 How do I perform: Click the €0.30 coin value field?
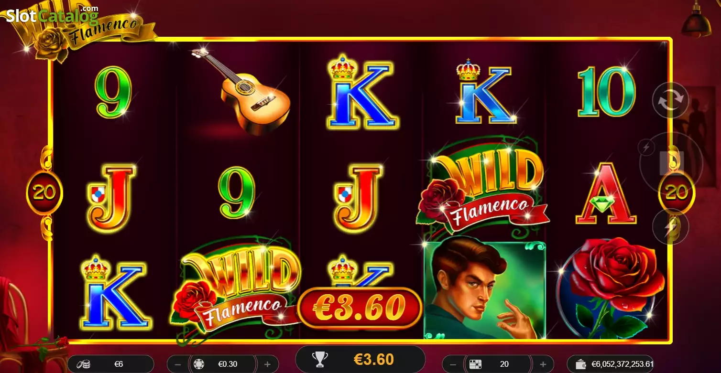tap(223, 364)
